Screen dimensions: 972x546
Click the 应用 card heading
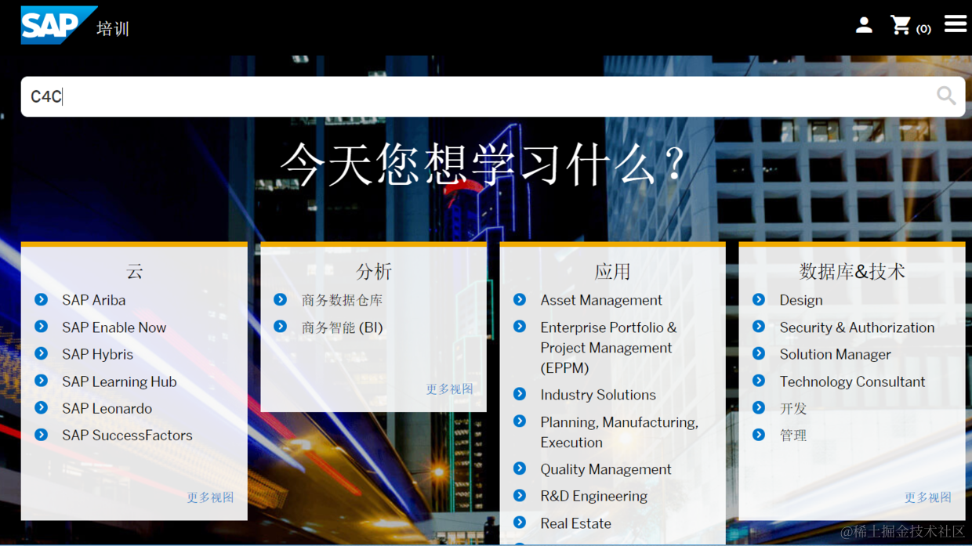(613, 271)
